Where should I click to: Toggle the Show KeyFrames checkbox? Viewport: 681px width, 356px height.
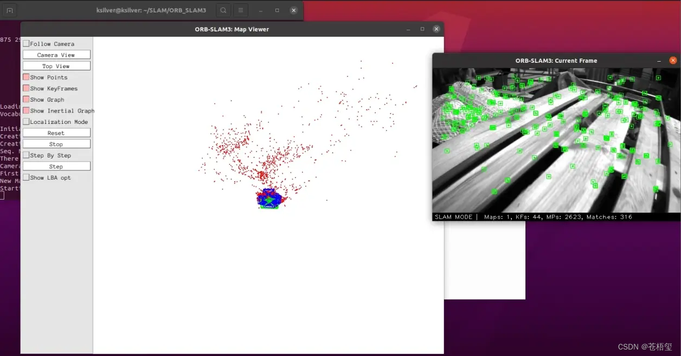(26, 88)
